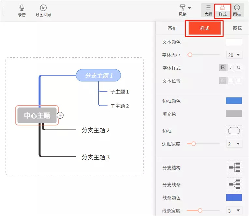Click the 录音 microphone icon
This screenshot has height=216, width=249.
click(22, 8)
